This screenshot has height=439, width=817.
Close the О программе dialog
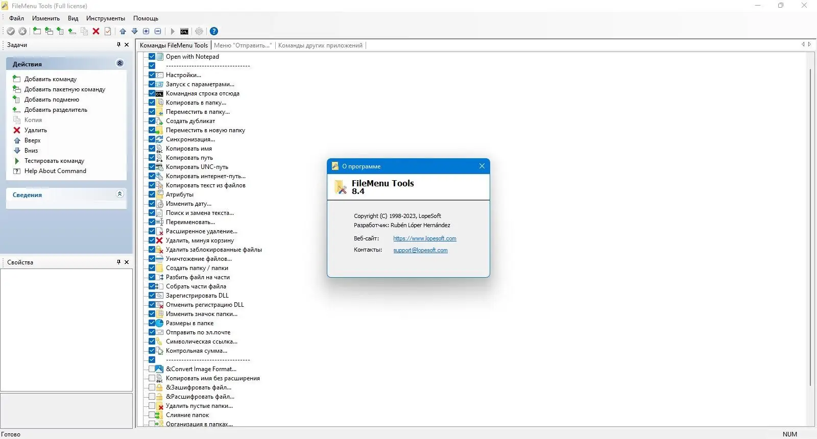click(x=482, y=166)
